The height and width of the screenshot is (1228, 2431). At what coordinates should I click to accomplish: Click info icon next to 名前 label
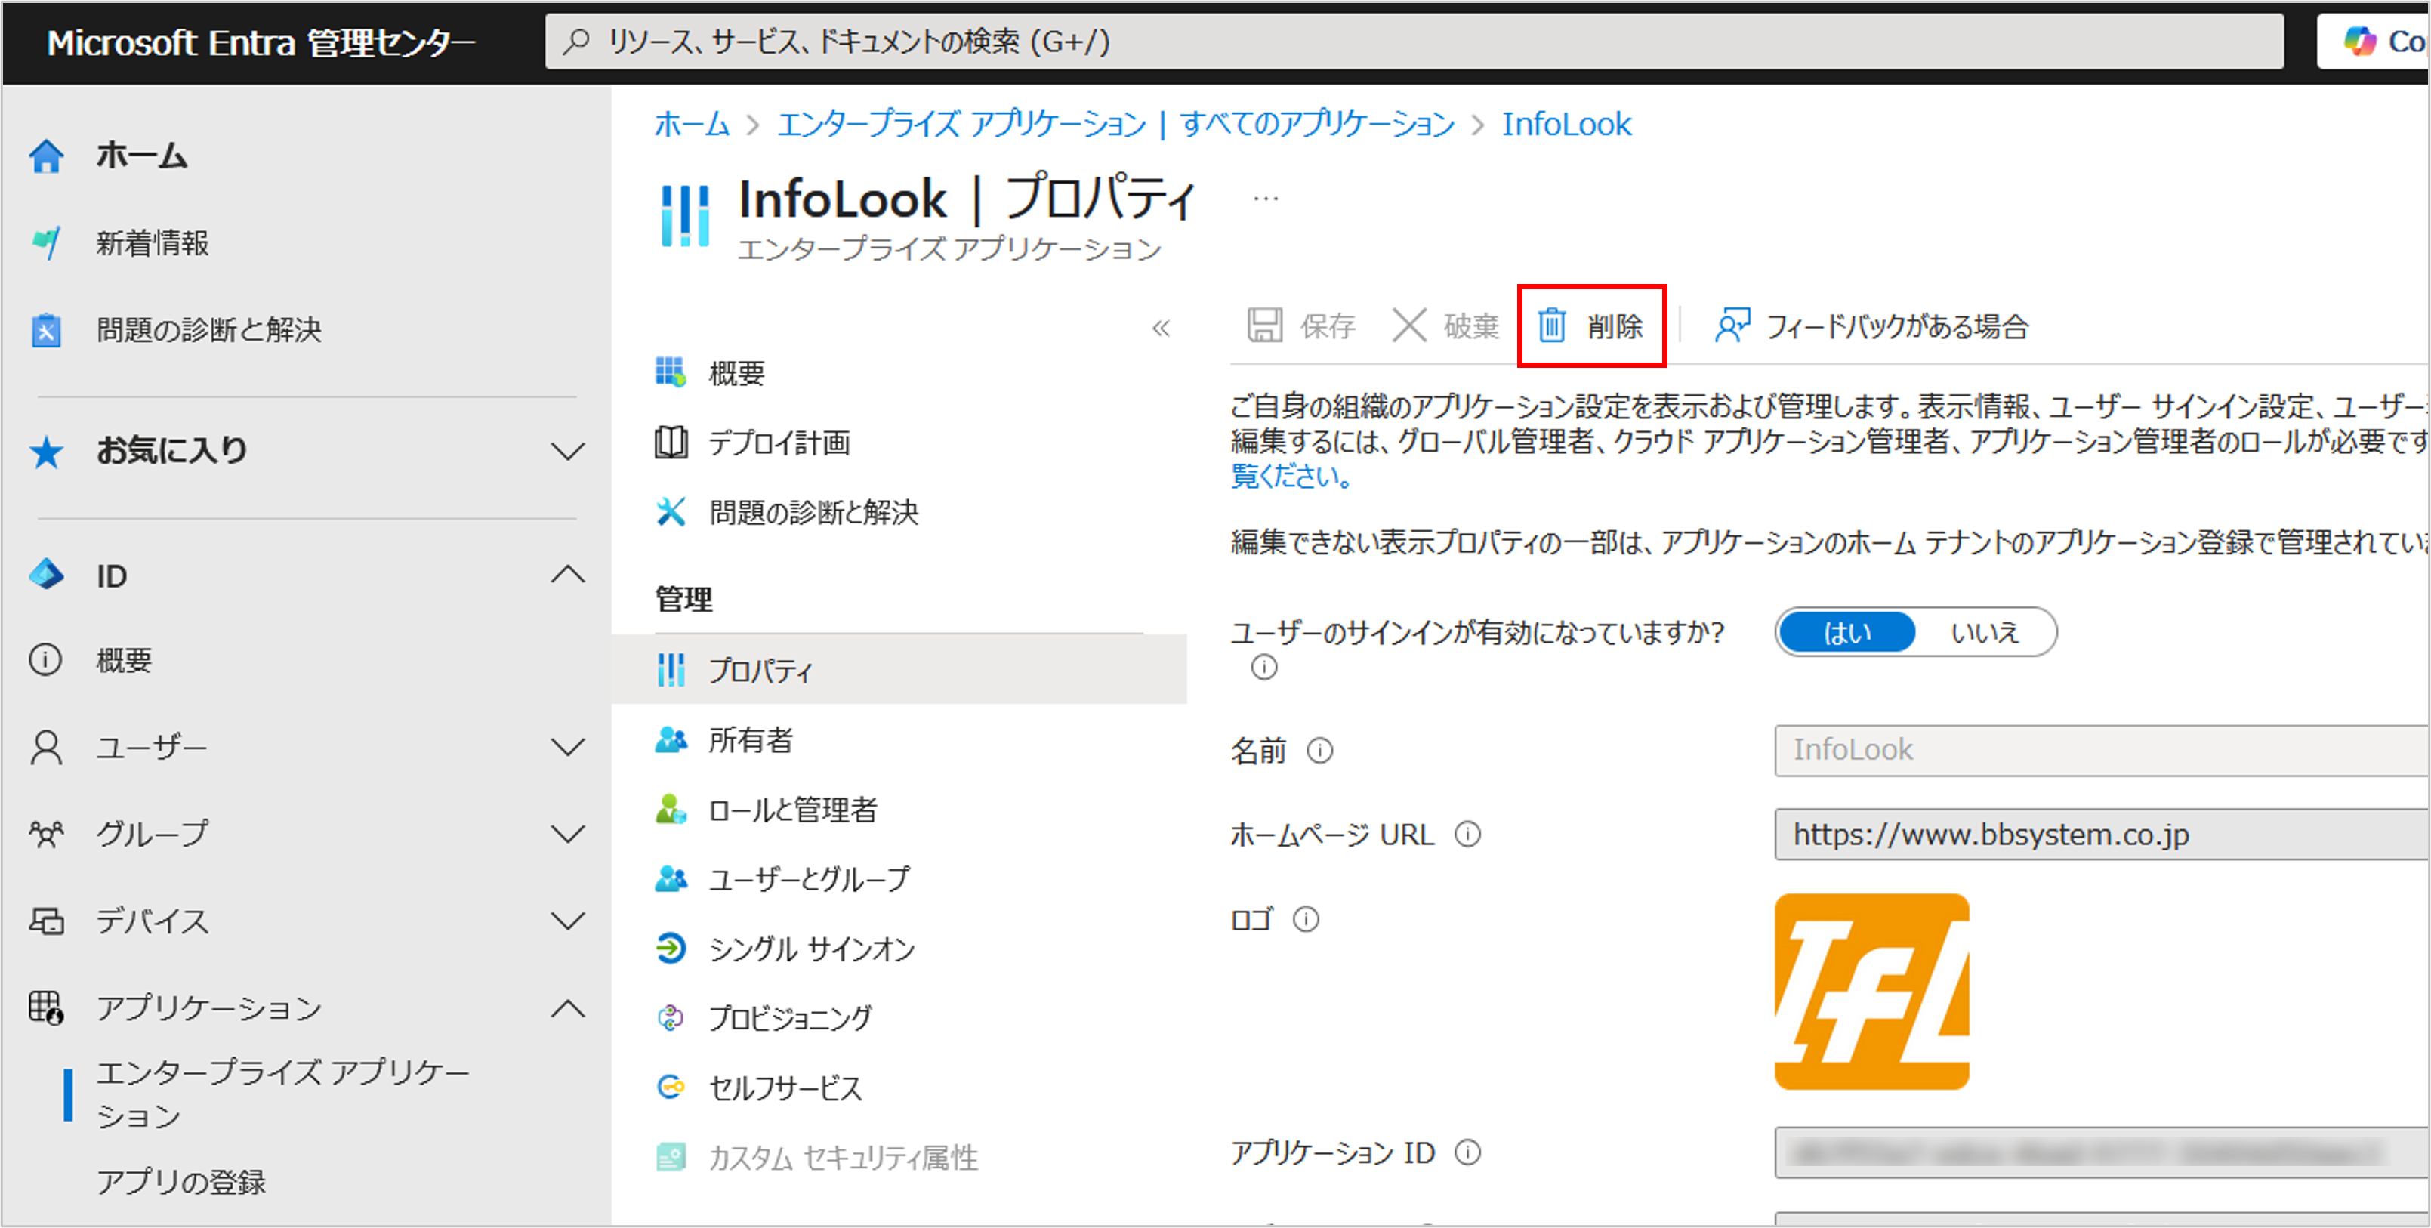pyautogui.click(x=1319, y=751)
